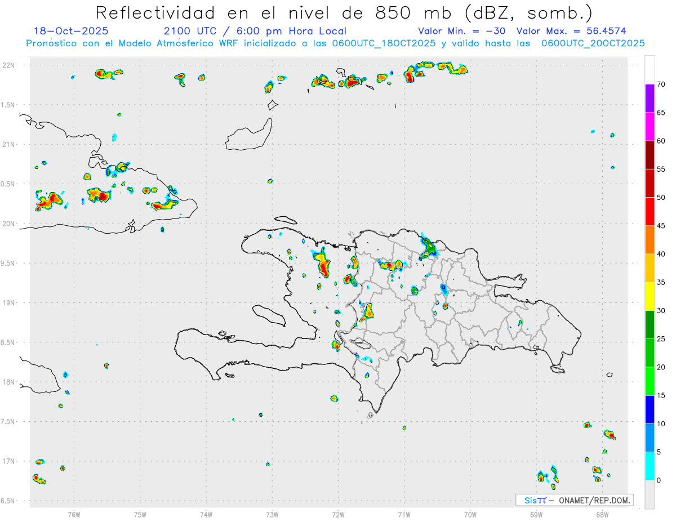Screen dimensions: 676x522
Task: Click the dark blue 10–15 dBZ colorbar band
Action: pyautogui.click(x=650, y=410)
